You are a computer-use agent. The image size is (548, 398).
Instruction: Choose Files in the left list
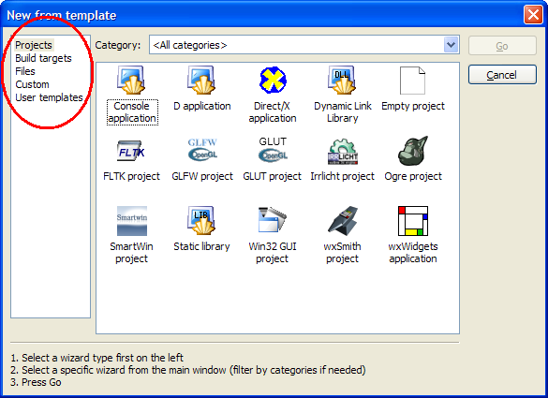click(x=25, y=71)
